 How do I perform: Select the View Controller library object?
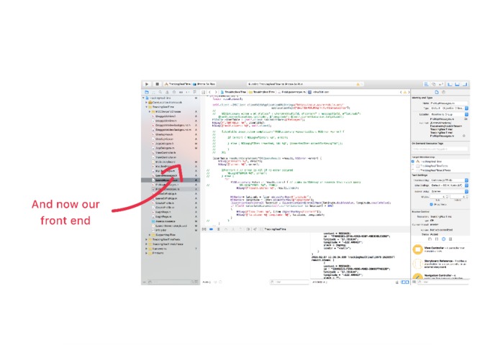[440, 249]
